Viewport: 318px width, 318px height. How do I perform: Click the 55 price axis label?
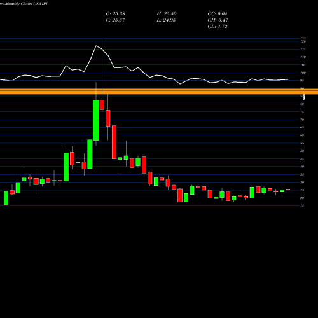(x=303, y=143)
